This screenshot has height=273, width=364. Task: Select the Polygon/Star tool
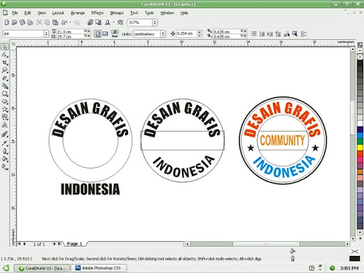click(5, 109)
